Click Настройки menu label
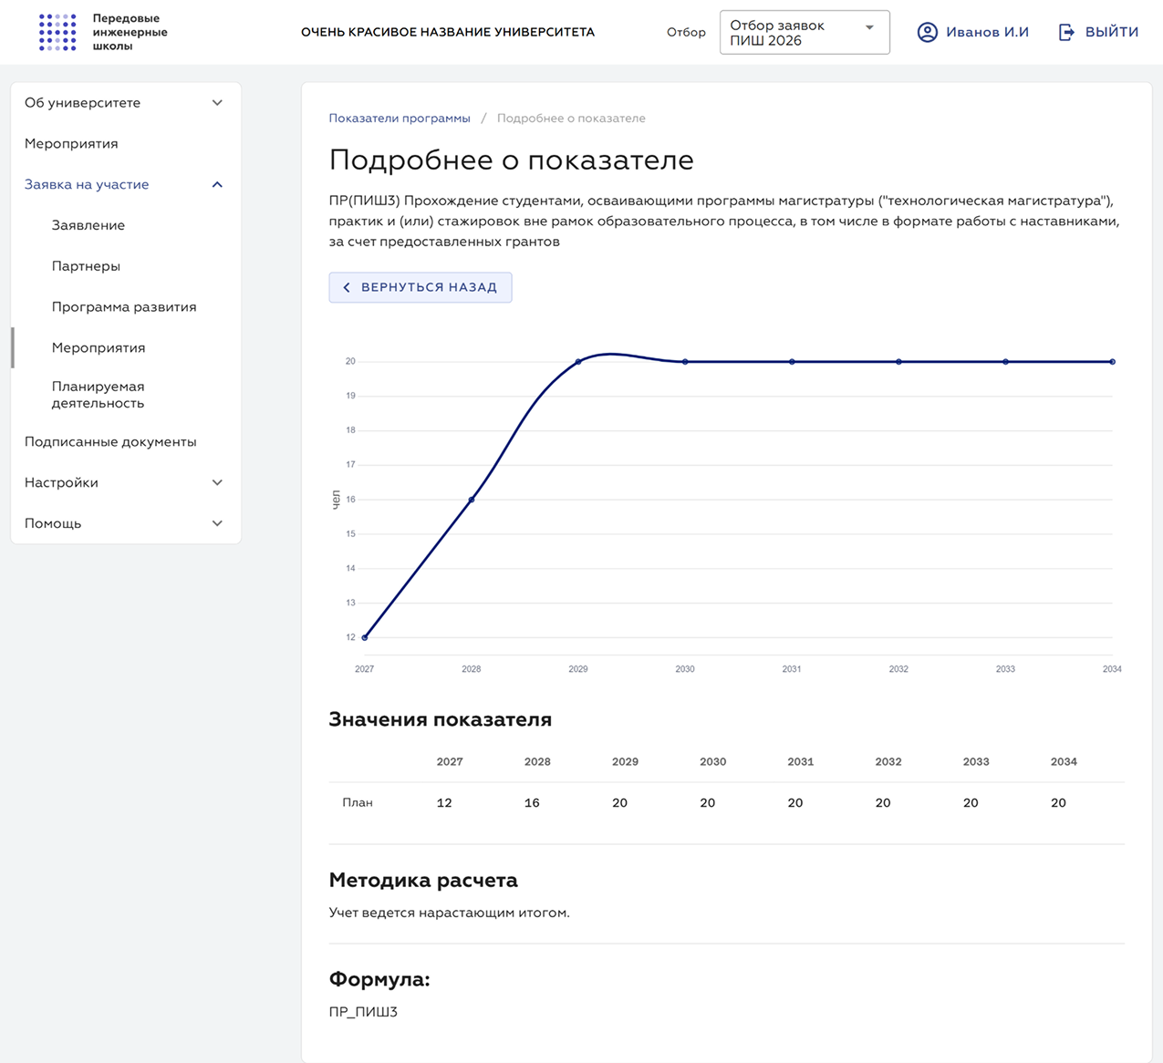Viewport: 1163px width, 1063px height. pyautogui.click(x=61, y=483)
